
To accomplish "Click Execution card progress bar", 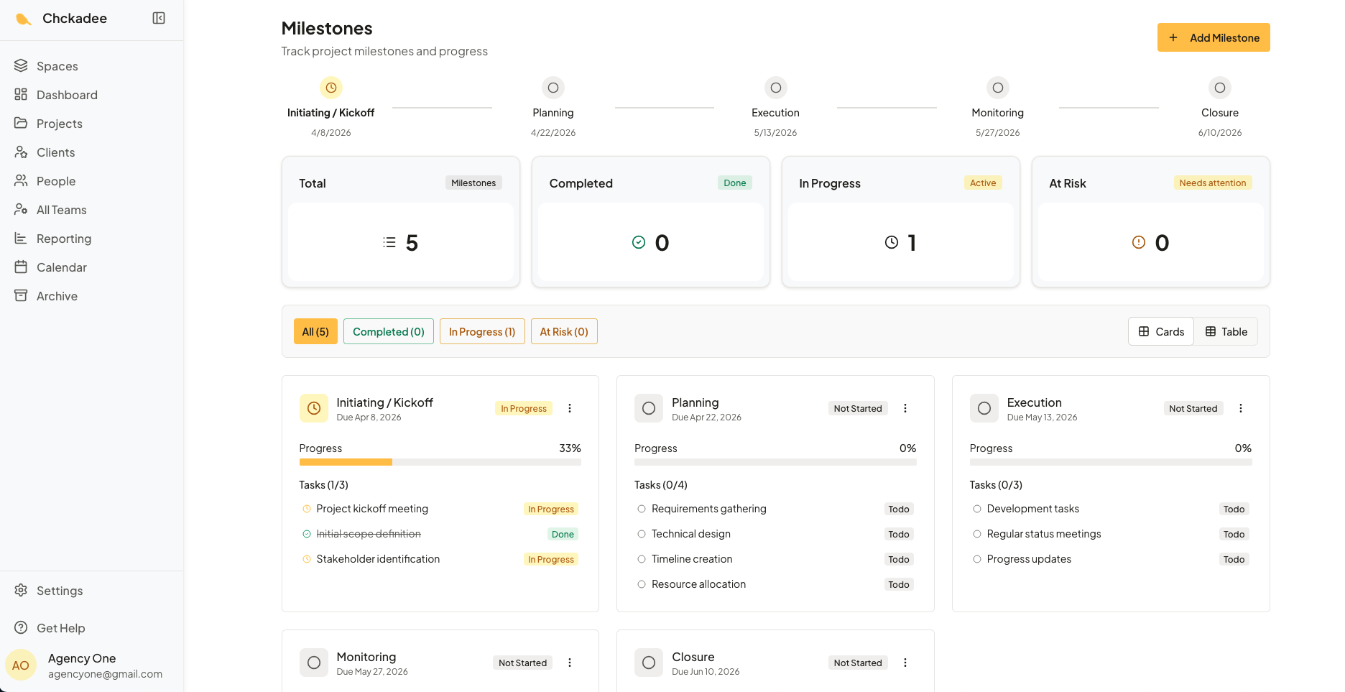I will 1111,462.
